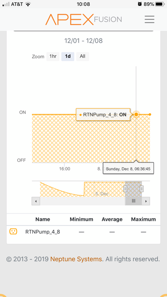Click the RTNPump_4_8 row name
Image resolution: width=167 pixels, height=297 pixels.
[43, 232]
